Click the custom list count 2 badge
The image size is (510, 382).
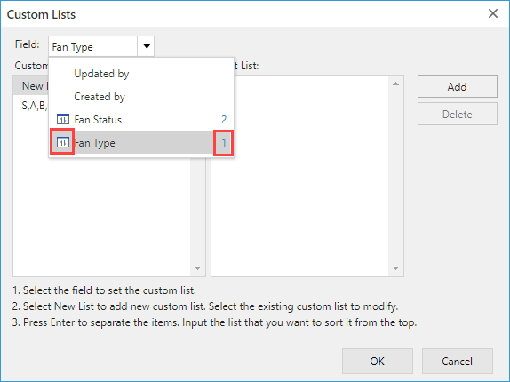pyautogui.click(x=224, y=120)
